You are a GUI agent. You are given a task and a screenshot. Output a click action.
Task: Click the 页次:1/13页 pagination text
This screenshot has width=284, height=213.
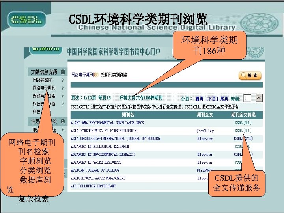coord(84,98)
